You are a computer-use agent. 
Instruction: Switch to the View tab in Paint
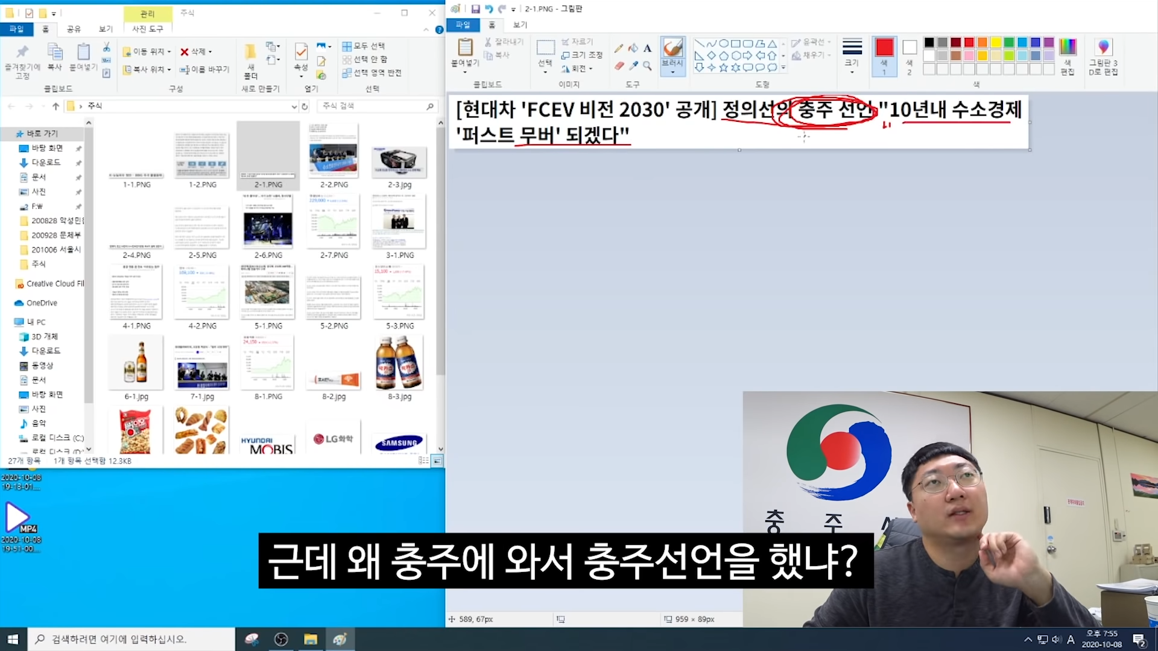tap(520, 25)
